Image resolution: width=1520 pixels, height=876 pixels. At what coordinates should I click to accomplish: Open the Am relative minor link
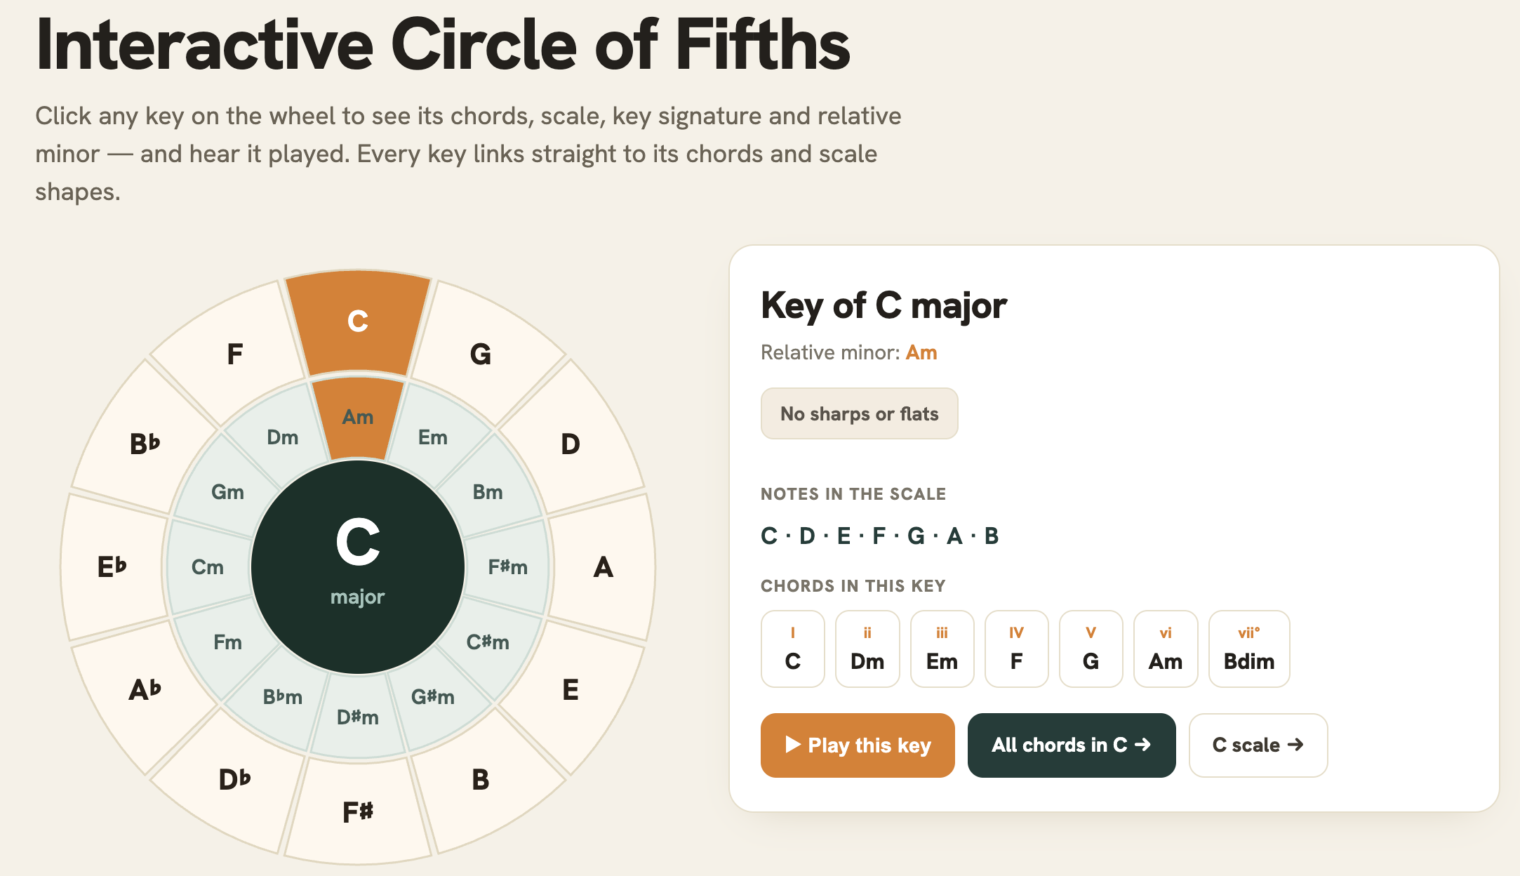pyautogui.click(x=921, y=352)
